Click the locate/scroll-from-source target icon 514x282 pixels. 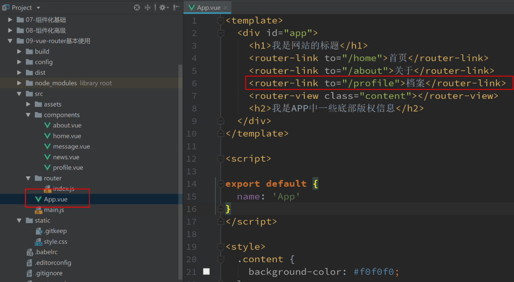click(x=137, y=7)
